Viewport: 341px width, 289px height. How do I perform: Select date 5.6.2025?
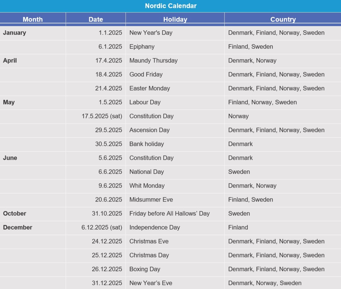point(110,158)
